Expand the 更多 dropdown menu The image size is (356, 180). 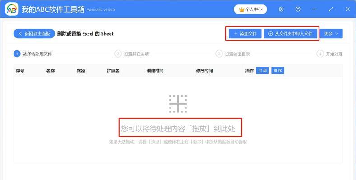(x=331, y=34)
